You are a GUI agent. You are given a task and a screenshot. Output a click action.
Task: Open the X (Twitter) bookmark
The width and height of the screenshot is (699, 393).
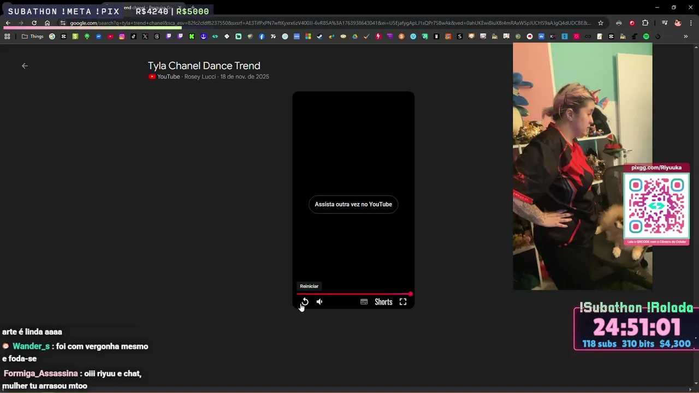[145, 37]
